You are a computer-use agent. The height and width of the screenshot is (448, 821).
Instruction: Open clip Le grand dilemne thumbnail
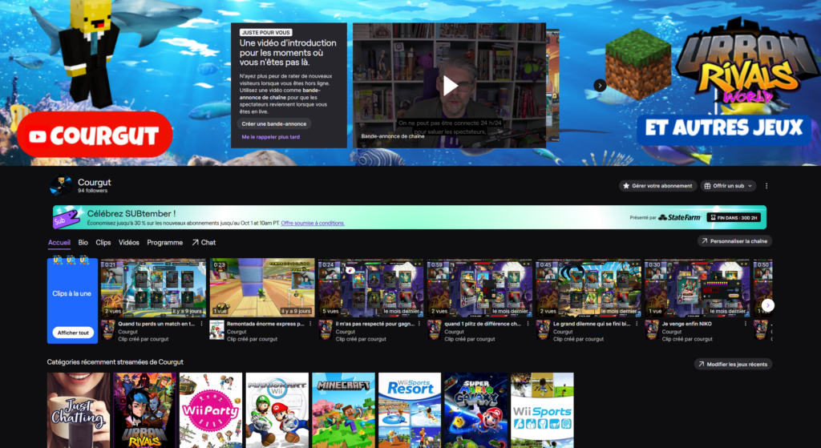click(588, 288)
